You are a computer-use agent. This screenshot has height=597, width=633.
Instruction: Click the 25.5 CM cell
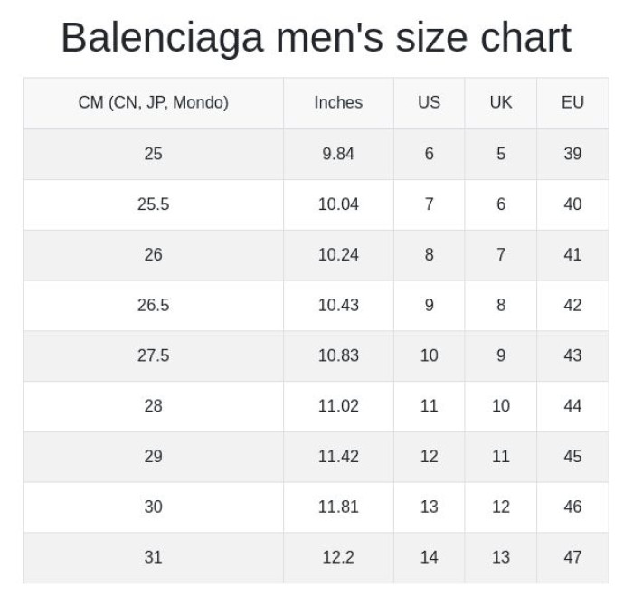pyautogui.click(x=153, y=204)
